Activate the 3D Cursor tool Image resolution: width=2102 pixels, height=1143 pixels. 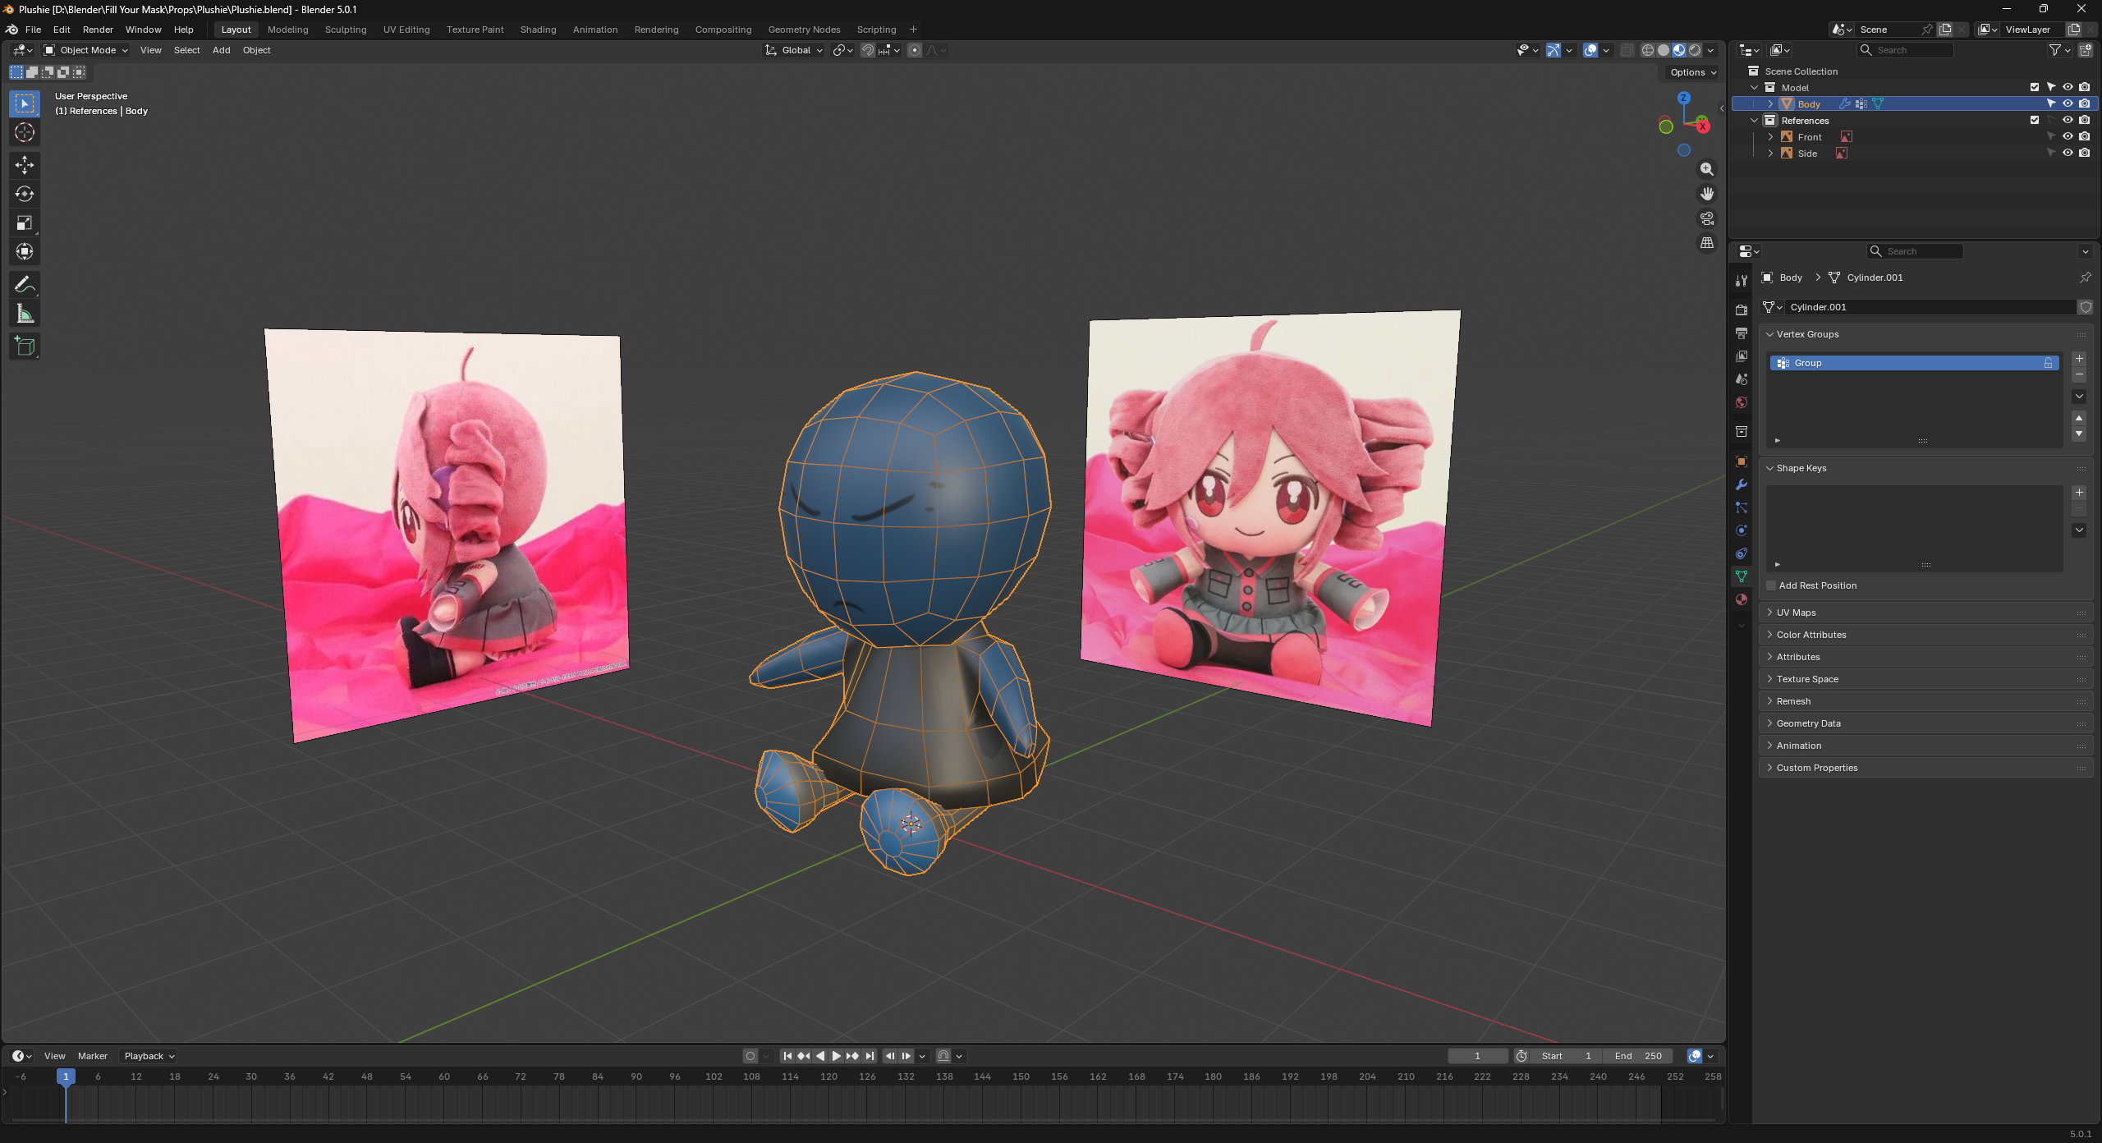pyautogui.click(x=25, y=132)
